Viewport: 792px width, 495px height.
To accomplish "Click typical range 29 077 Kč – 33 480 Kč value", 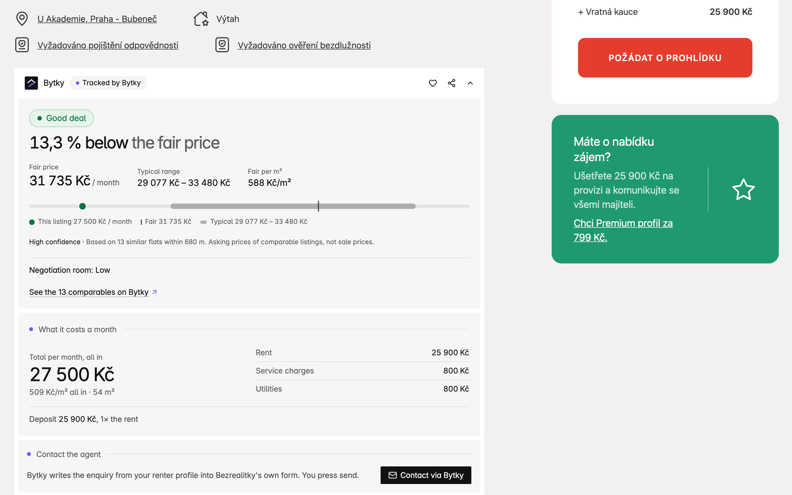I will coord(184,183).
